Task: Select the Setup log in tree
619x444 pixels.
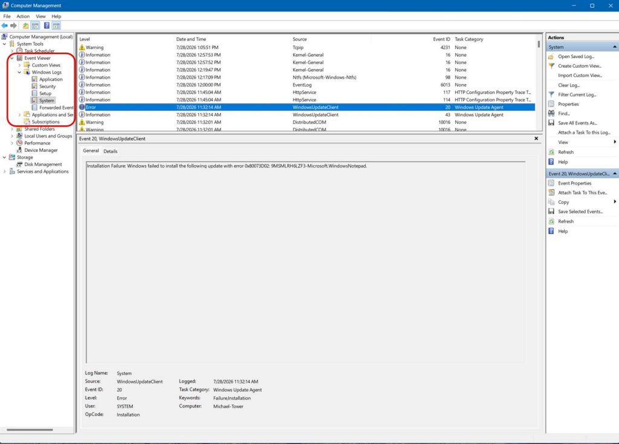Action: click(x=45, y=94)
